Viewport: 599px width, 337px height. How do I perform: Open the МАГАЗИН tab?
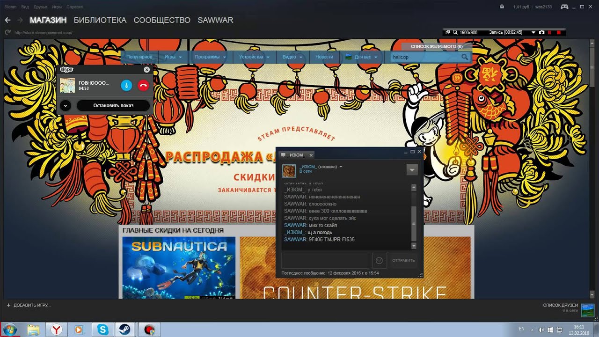pyautogui.click(x=48, y=20)
